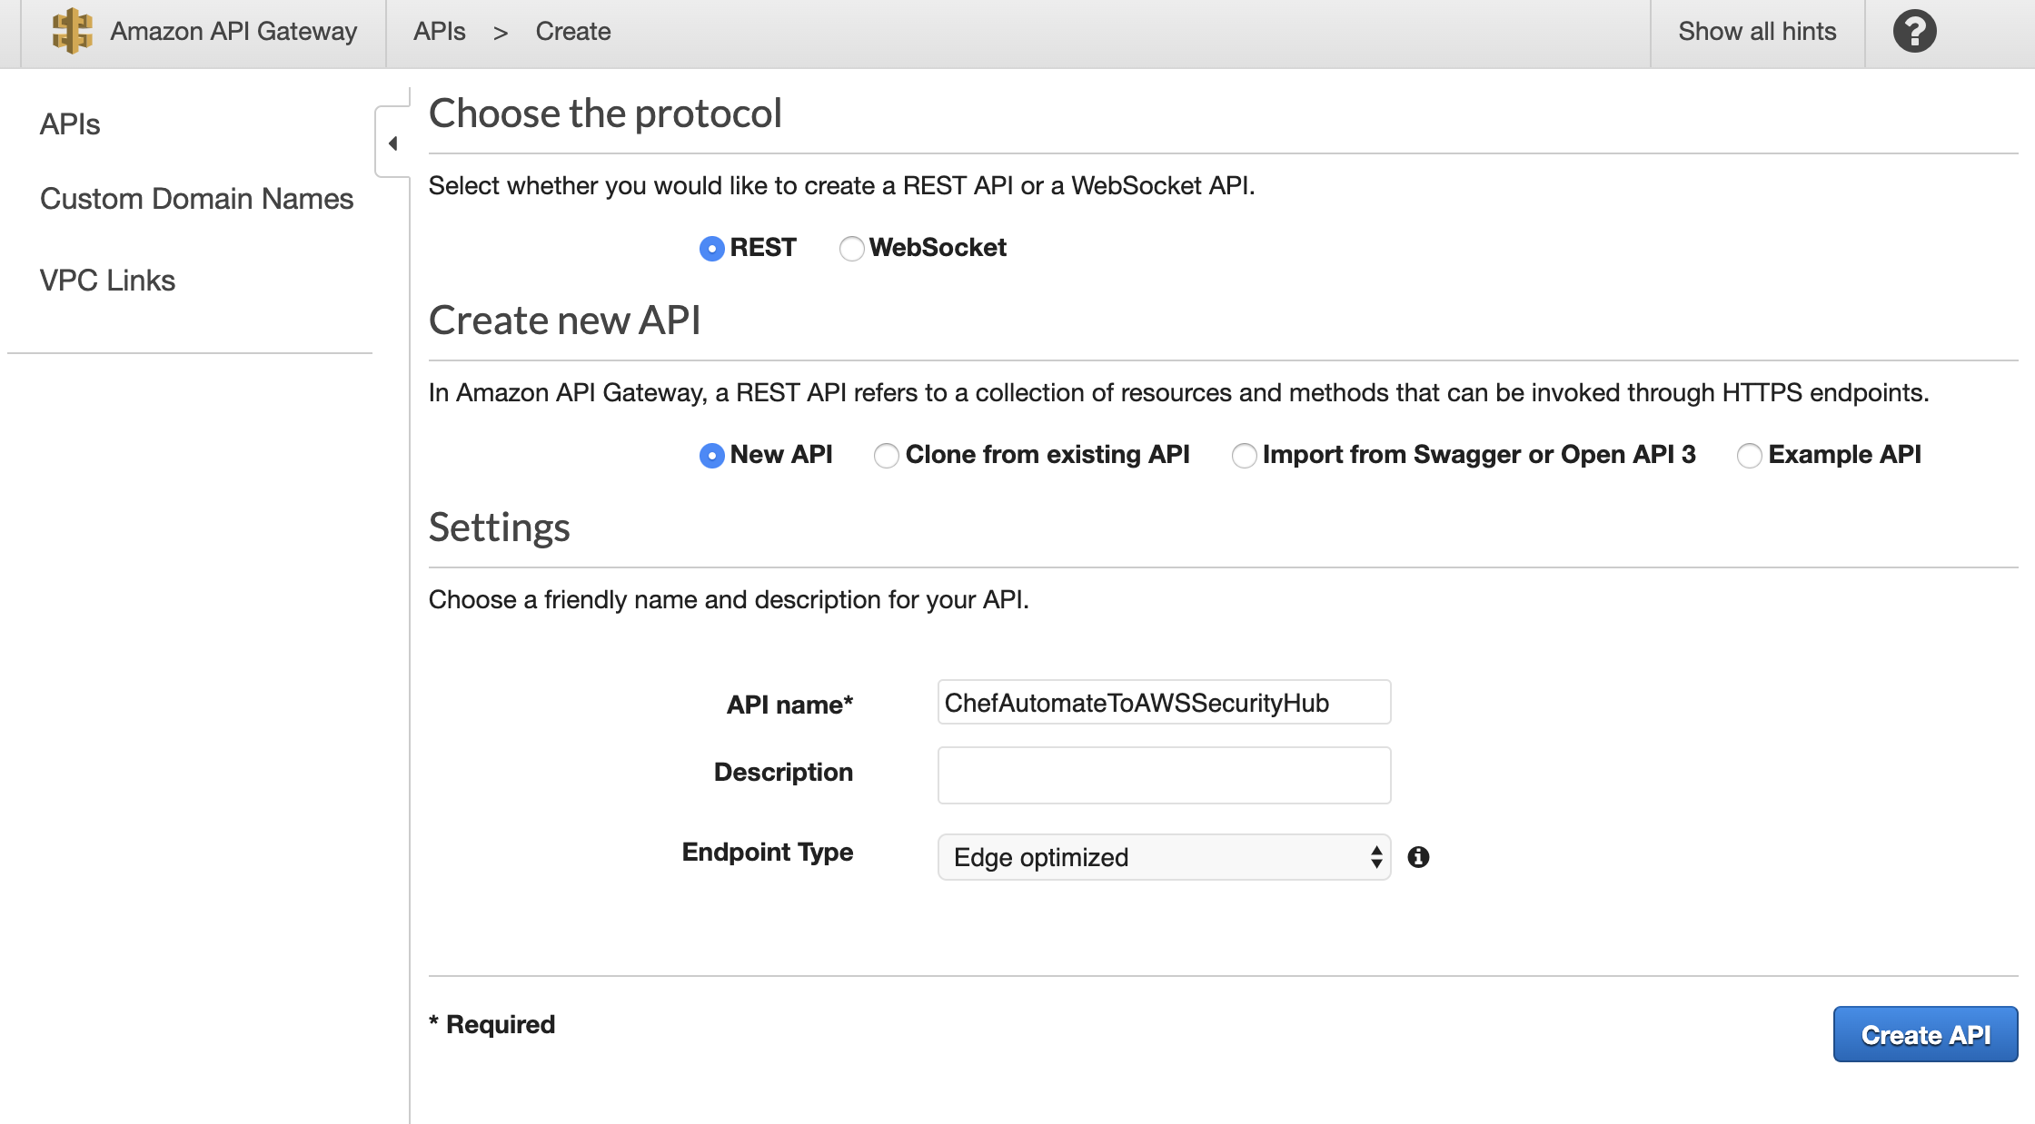2035x1124 pixels.
Task: Collapse the sidebar with the arrow handle
Action: click(x=392, y=143)
